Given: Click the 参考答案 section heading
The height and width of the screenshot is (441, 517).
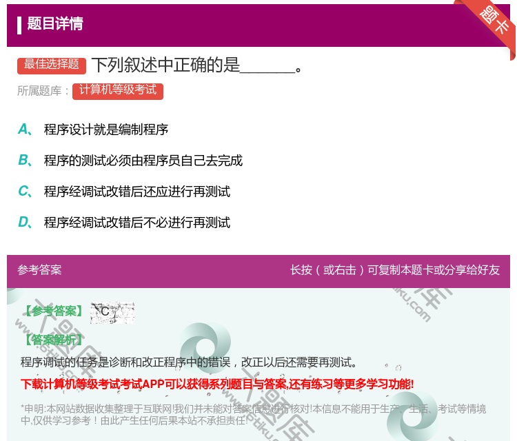Looking at the screenshot, I should 39,270.
